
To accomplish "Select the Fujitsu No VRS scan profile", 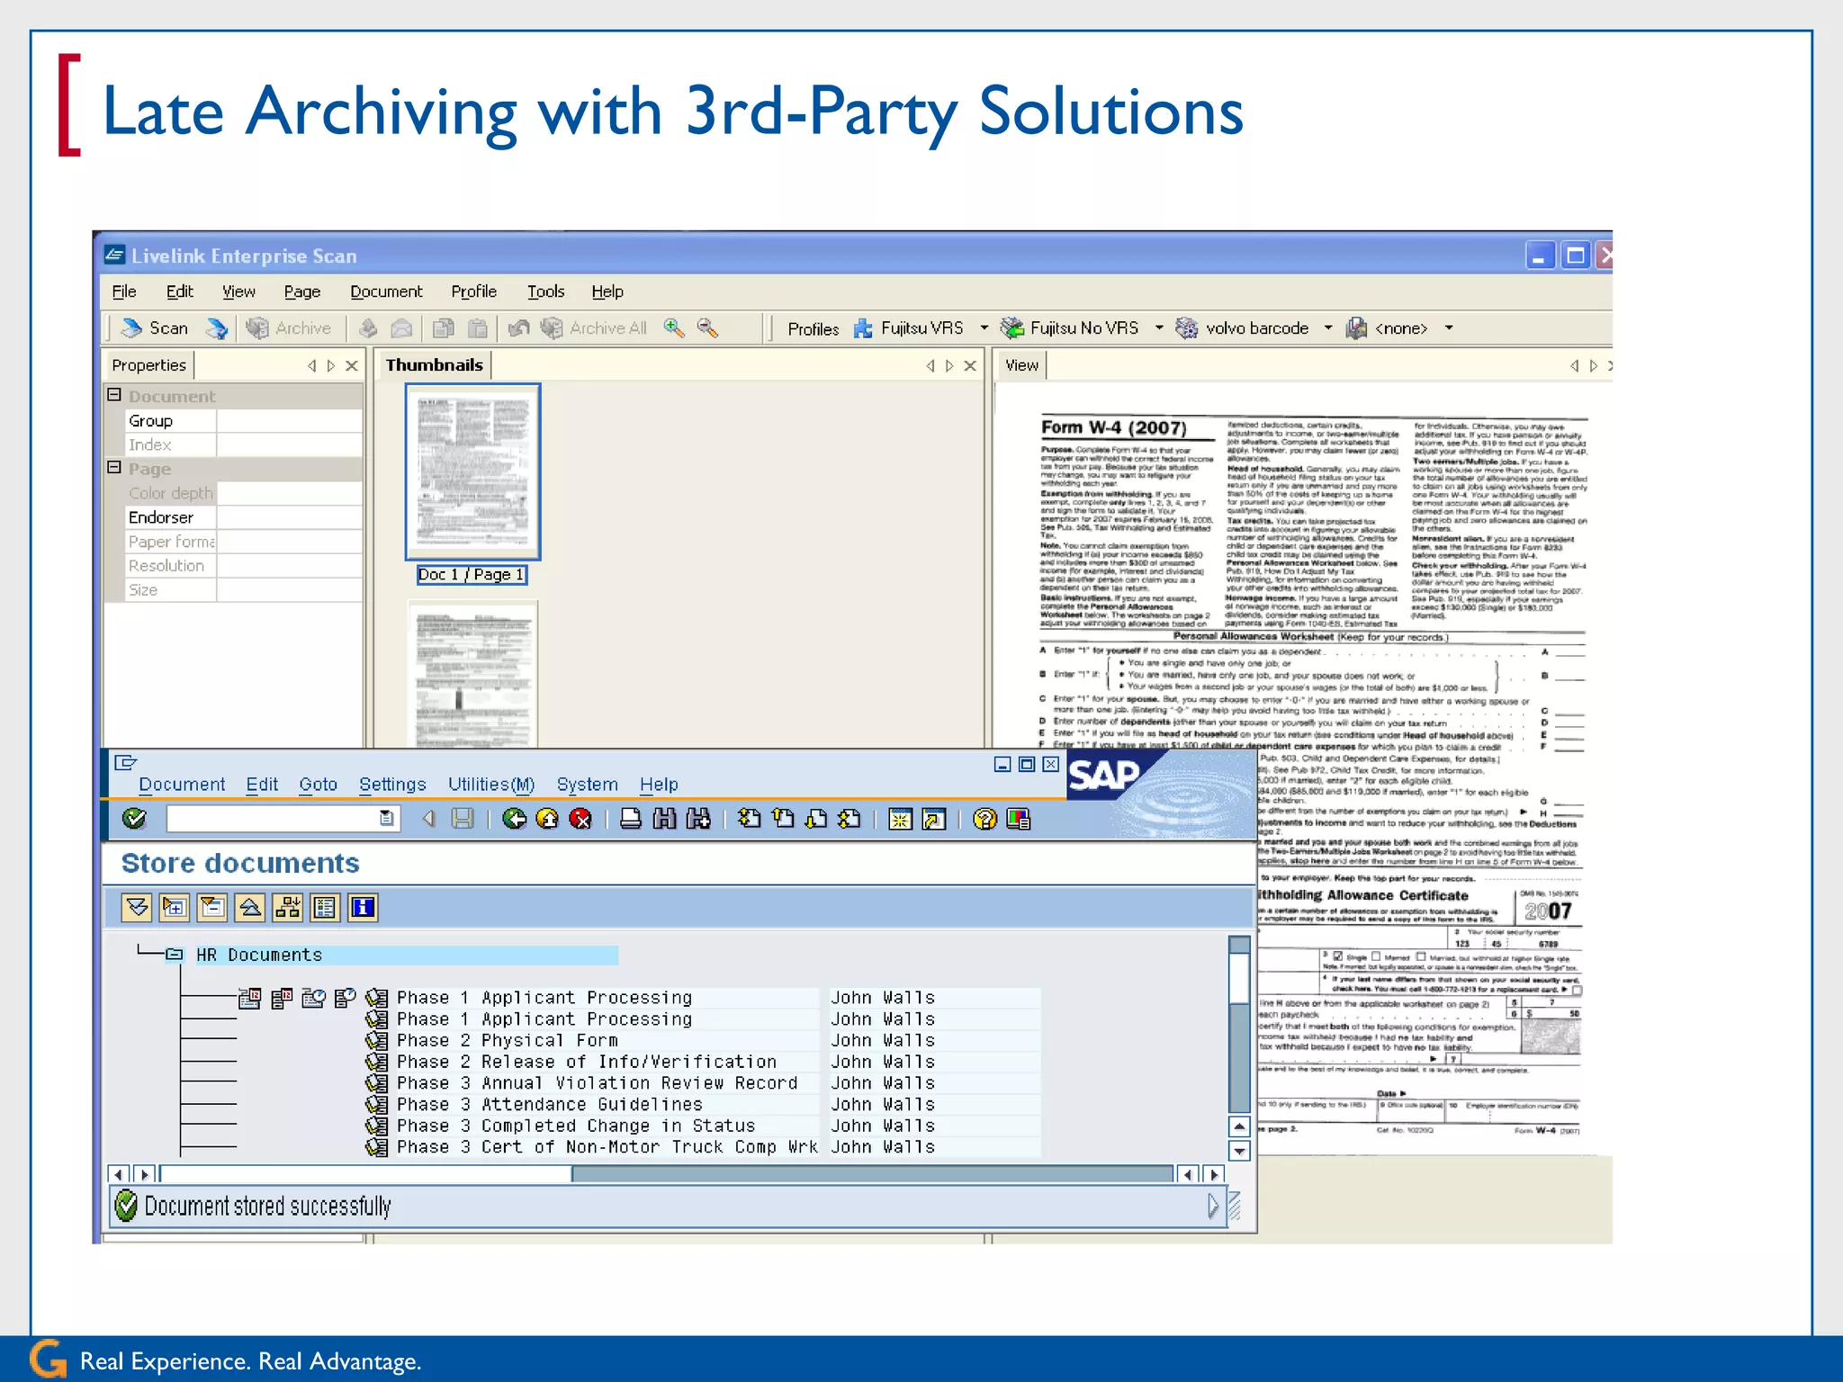I will point(1071,328).
